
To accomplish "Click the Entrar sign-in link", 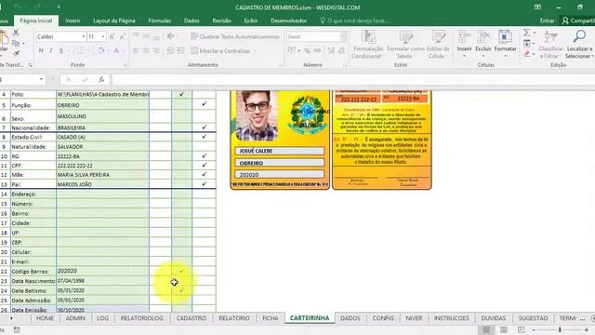I will [547, 20].
